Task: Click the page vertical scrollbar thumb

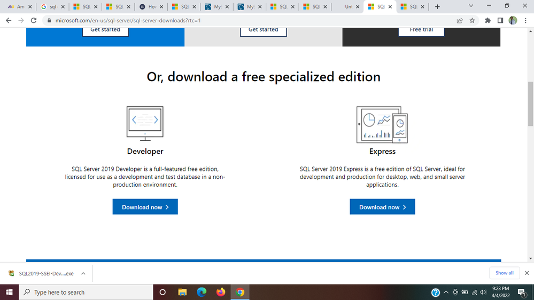Action: [531, 104]
